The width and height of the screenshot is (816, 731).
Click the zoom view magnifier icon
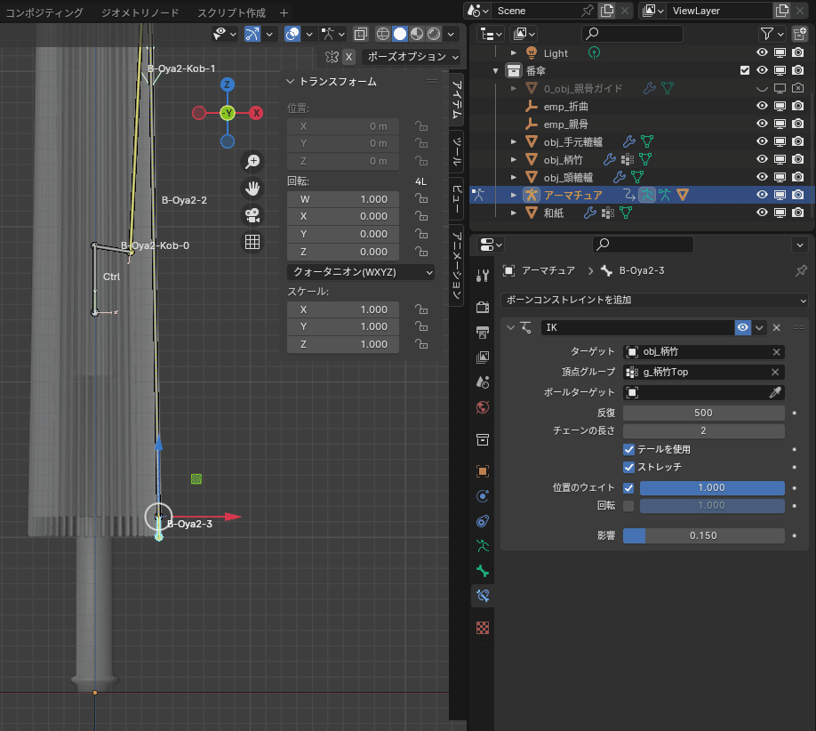[252, 161]
